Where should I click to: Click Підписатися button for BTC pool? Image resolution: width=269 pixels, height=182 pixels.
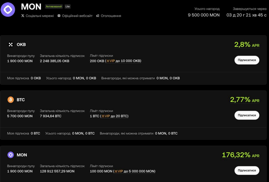(247, 115)
